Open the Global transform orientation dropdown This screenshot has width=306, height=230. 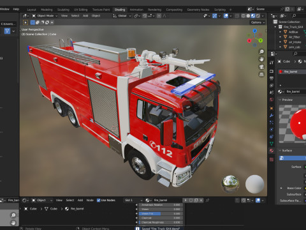(122, 16)
